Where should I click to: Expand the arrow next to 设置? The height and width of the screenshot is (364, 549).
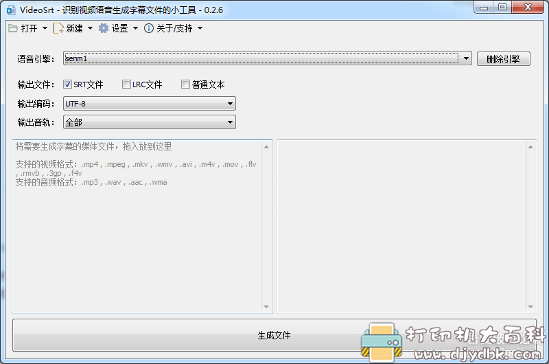click(x=135, y=28)
